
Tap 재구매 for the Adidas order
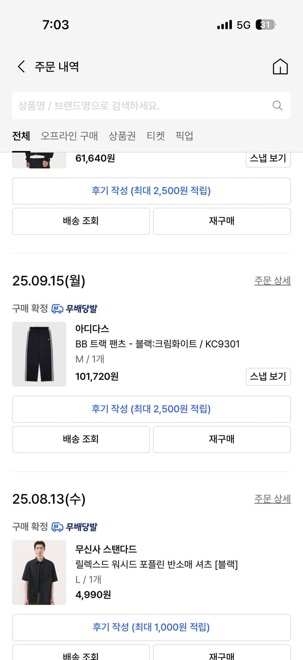click(x=222, y=439)
